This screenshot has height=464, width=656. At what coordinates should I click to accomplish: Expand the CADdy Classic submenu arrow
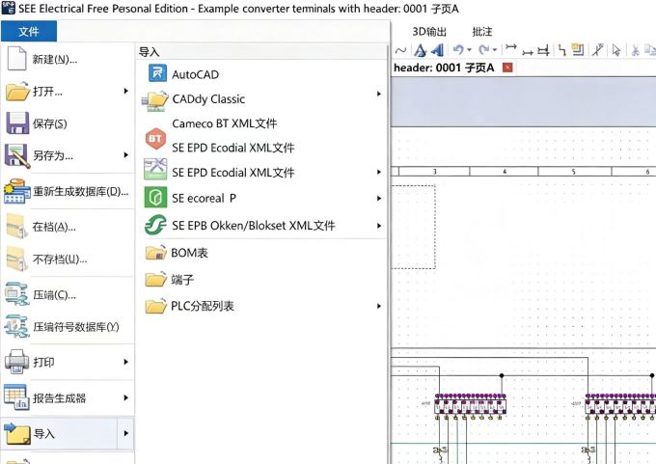(x=378, y=94)
